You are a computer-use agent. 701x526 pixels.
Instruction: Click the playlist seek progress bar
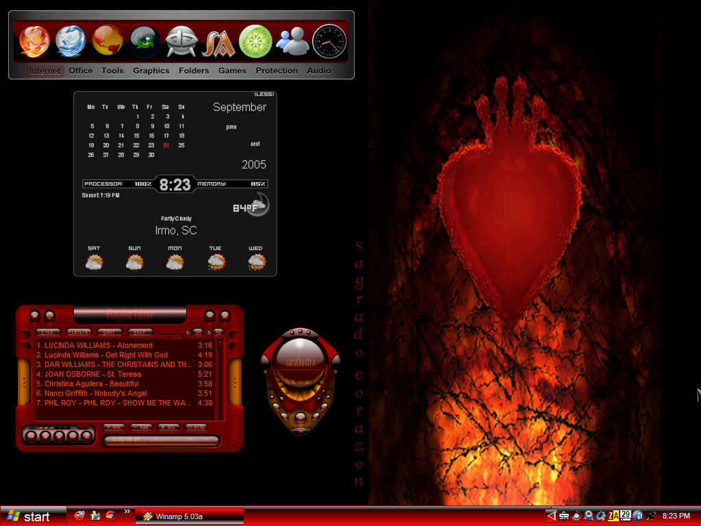click(x=161, y=440)
